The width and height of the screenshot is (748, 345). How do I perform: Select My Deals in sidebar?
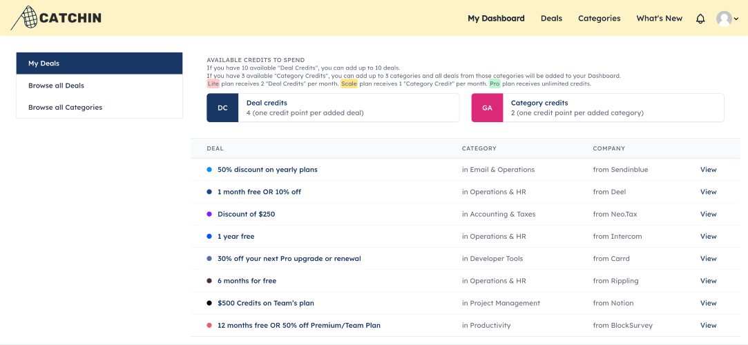(x=99, y=63)
